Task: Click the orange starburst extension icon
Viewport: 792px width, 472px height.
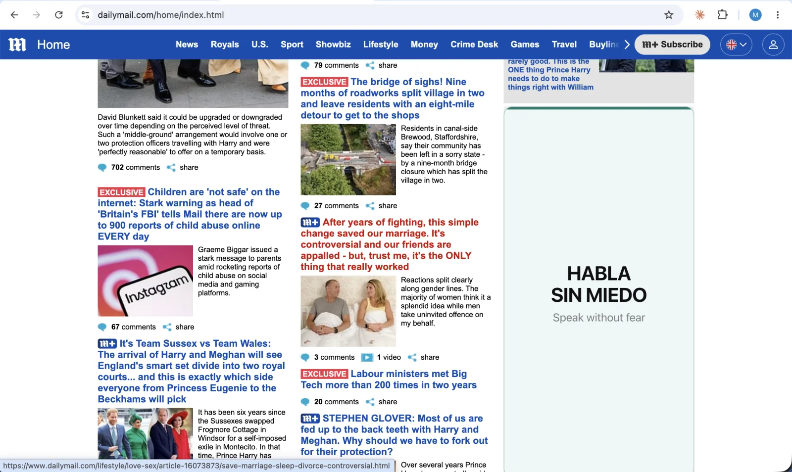Action: pos(700,15)
